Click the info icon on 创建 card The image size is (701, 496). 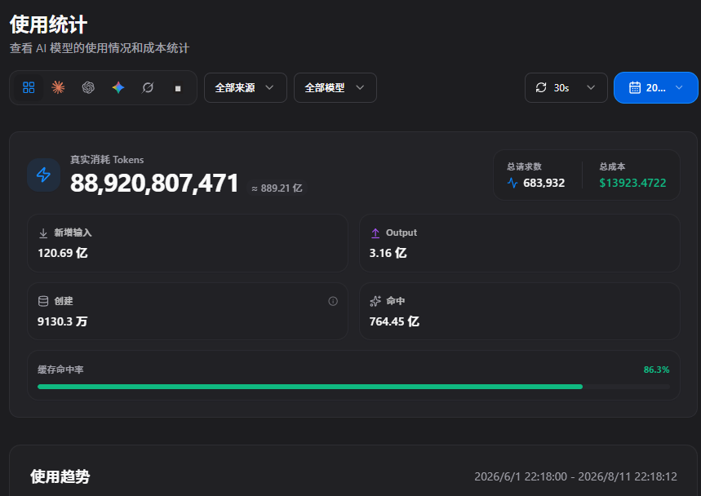pos(333,301)
